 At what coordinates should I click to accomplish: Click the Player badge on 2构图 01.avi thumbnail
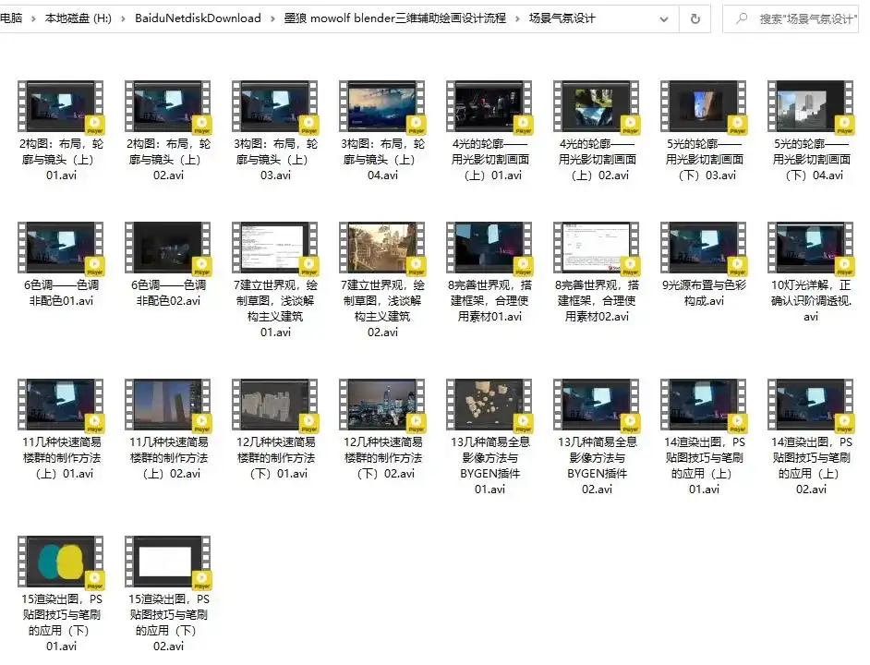pos(93,124)
